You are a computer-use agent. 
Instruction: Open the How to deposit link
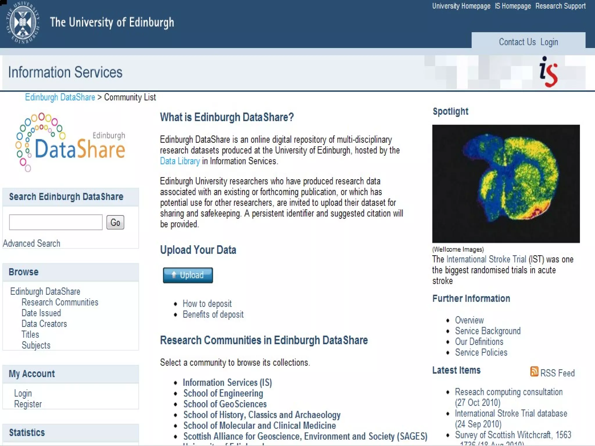pyautogui.click(x=207, y=304)
